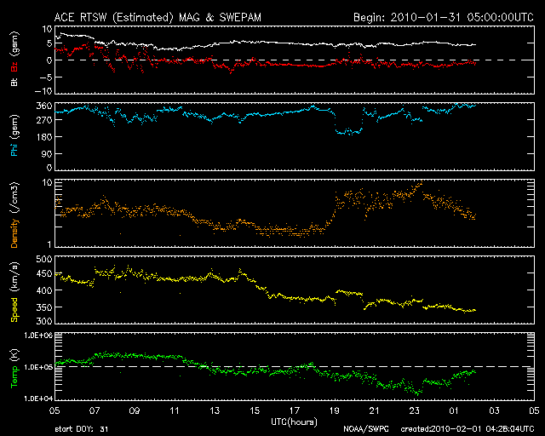Click the '360' tick label on Phi axis

tap(44, 106)
